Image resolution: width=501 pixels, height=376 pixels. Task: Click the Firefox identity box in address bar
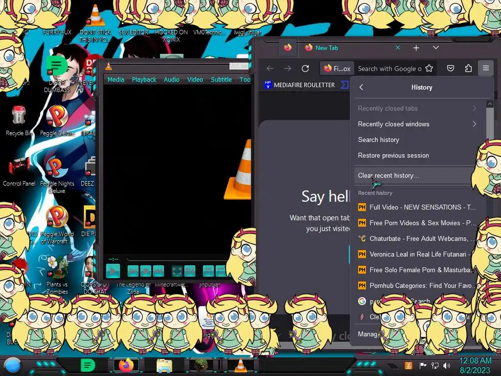pos(337,69)
